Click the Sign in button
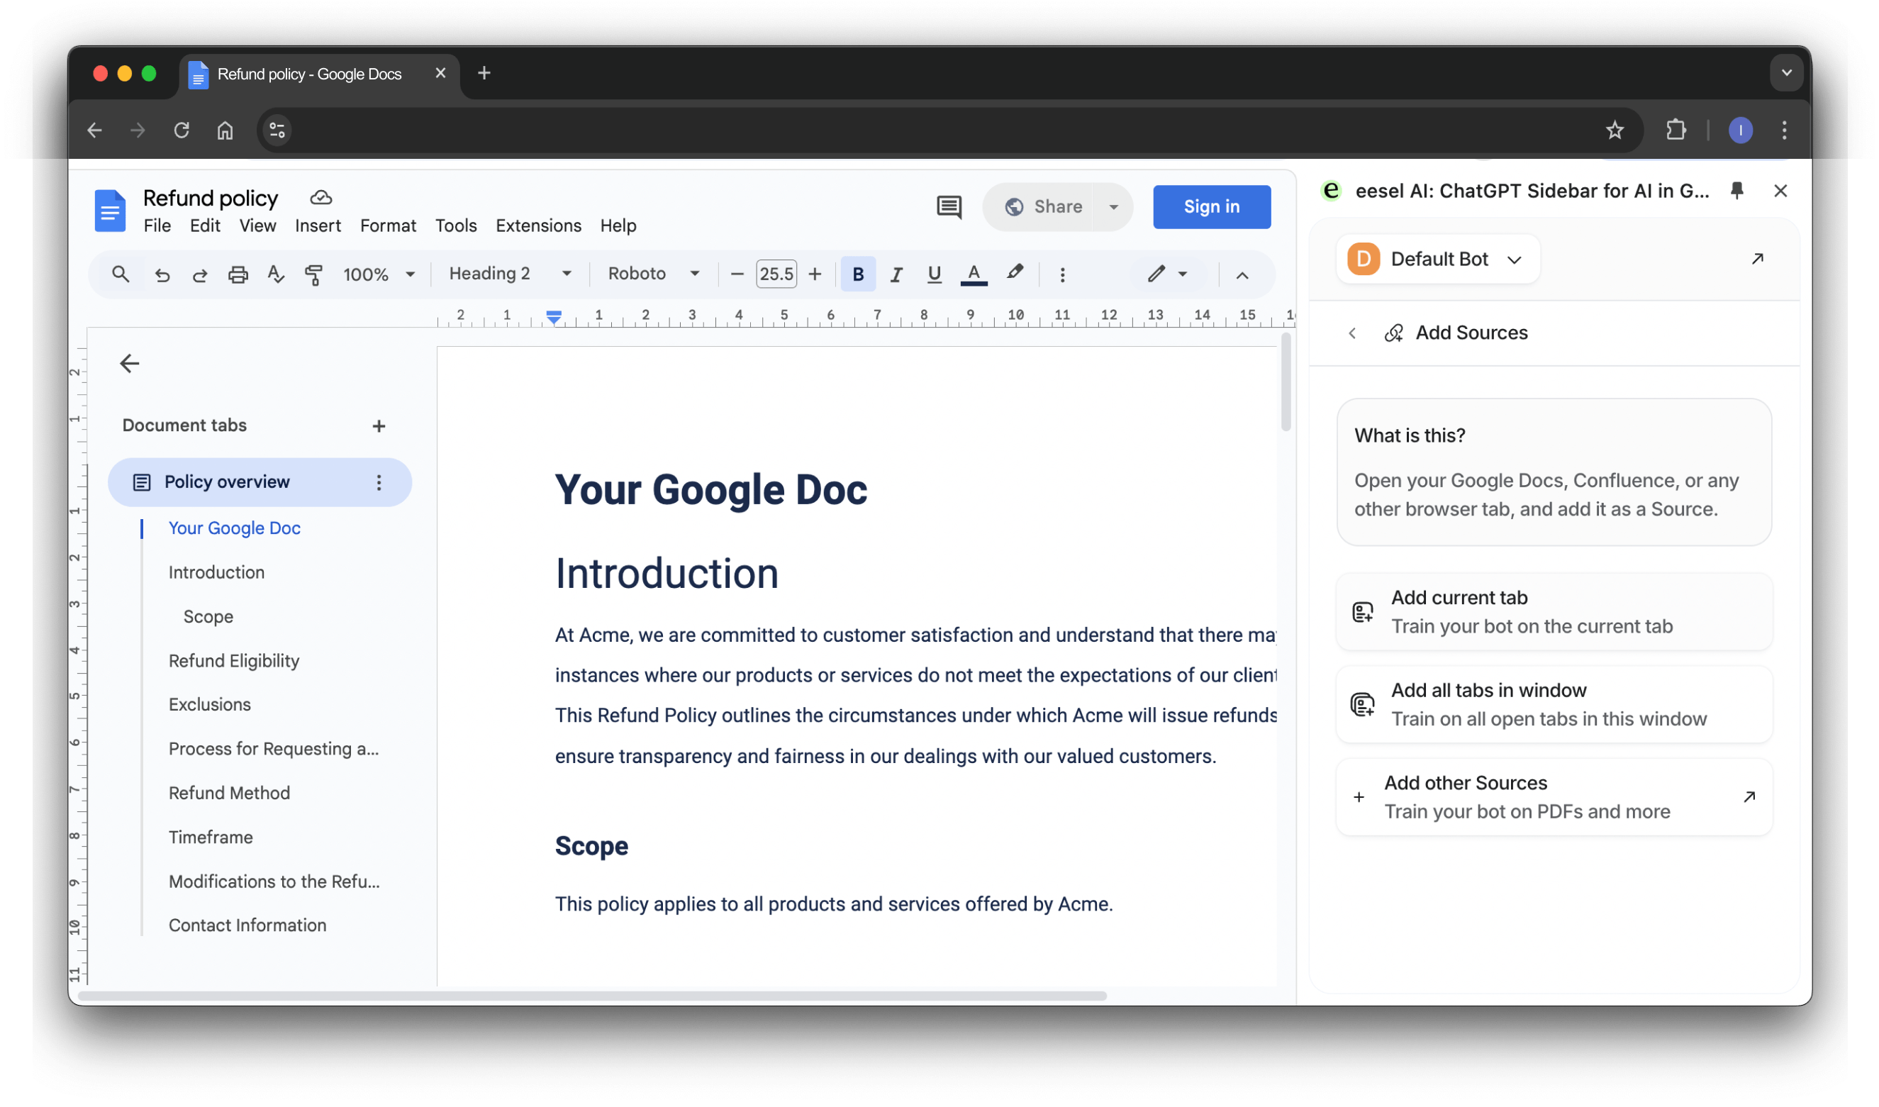 tap(1211, 206)
